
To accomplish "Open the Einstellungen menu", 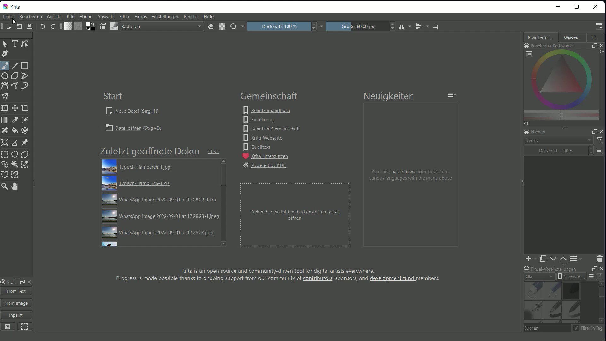I will 165,17.
